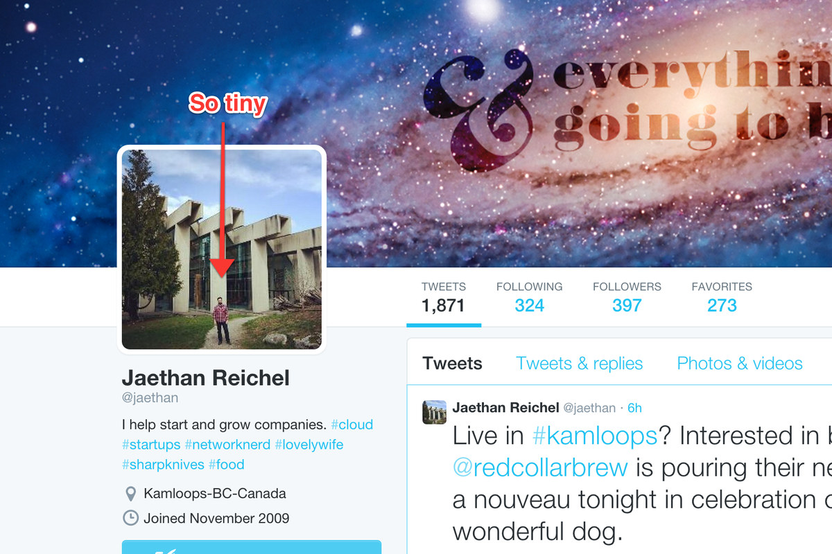
Task: Open the #networknerd hashtag
Action: [x=227, y=445]
